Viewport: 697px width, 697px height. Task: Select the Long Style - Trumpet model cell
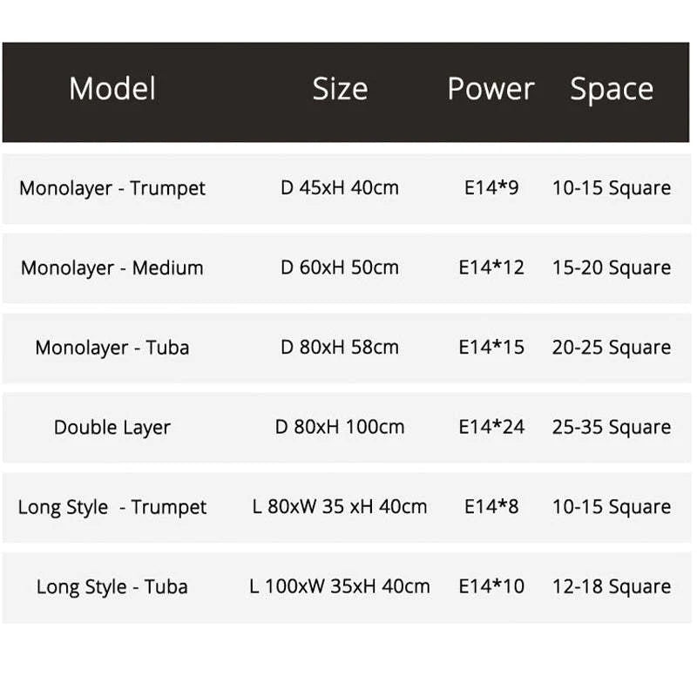[x=112, y=507]
